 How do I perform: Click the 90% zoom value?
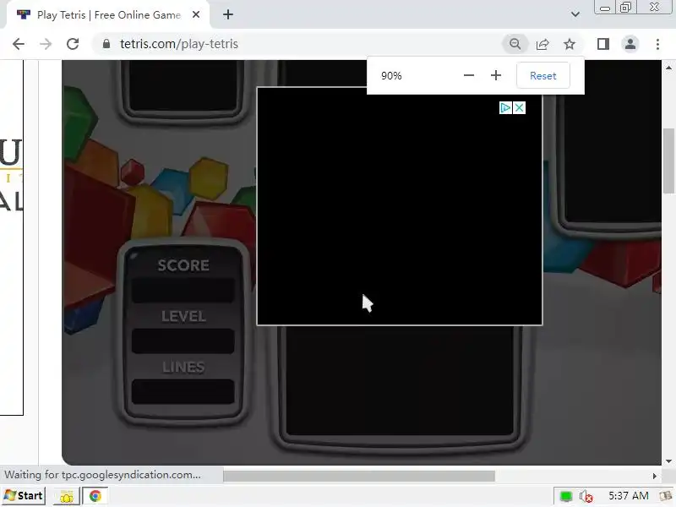[x=391, y=76]
